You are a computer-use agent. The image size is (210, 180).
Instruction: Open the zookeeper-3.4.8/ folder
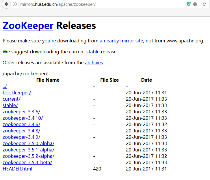point(21,131)
